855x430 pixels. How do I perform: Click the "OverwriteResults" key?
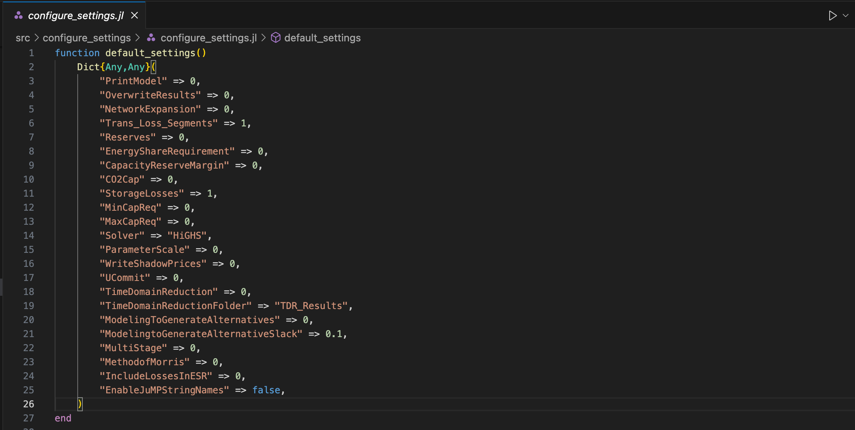point(150,95)
